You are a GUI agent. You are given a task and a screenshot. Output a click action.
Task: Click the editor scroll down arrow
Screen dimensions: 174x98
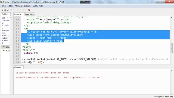172,63
